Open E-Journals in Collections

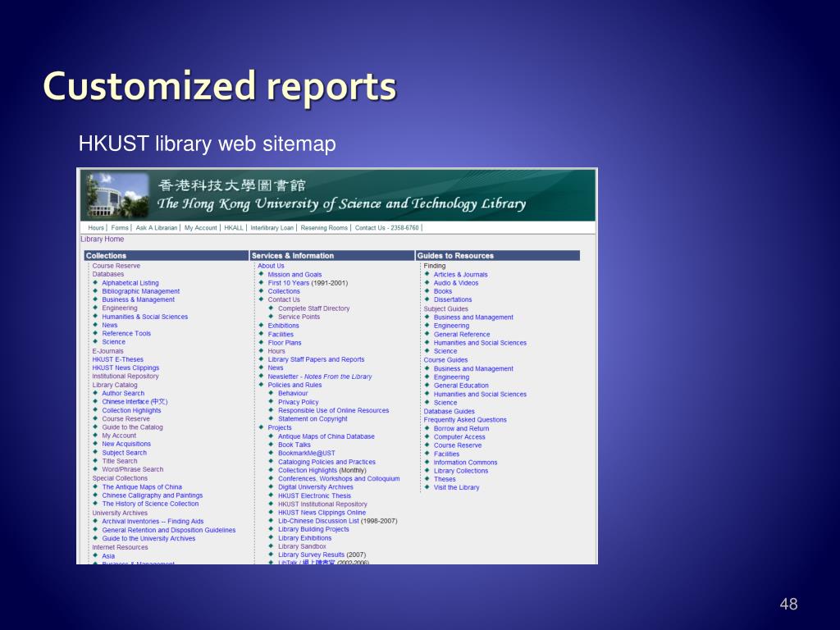[x=107, y=351]
